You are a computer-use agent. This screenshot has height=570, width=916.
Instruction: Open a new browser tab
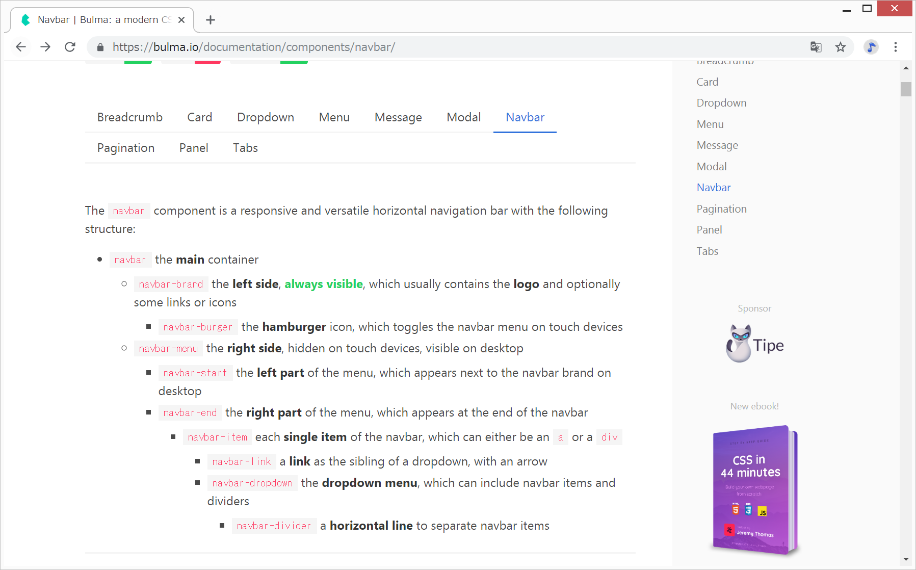pos(211,20)
